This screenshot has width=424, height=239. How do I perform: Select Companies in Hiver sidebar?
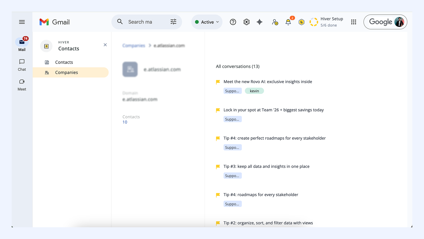coord(71,73)
